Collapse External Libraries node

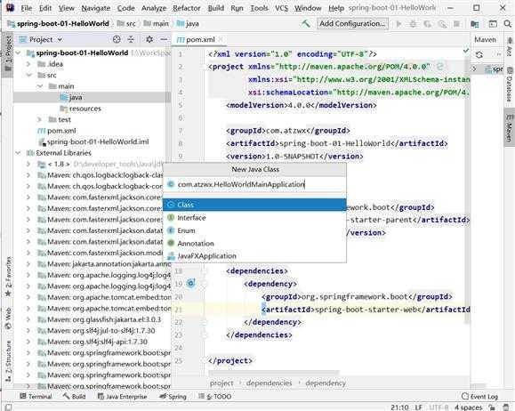[19, 153]
